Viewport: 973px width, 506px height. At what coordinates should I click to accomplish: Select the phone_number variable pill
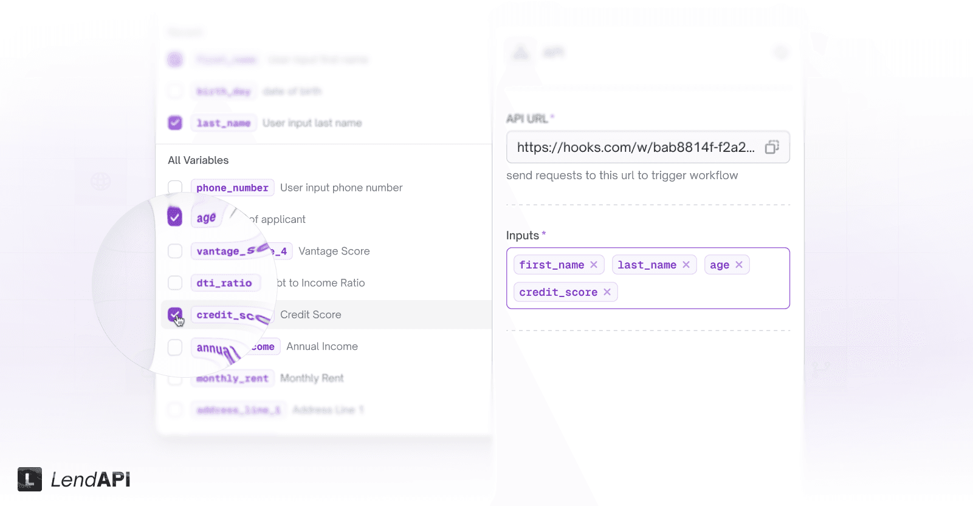pos(232,187)
